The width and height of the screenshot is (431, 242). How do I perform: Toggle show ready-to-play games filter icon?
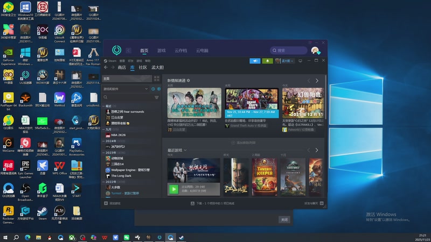pos(159,89)
